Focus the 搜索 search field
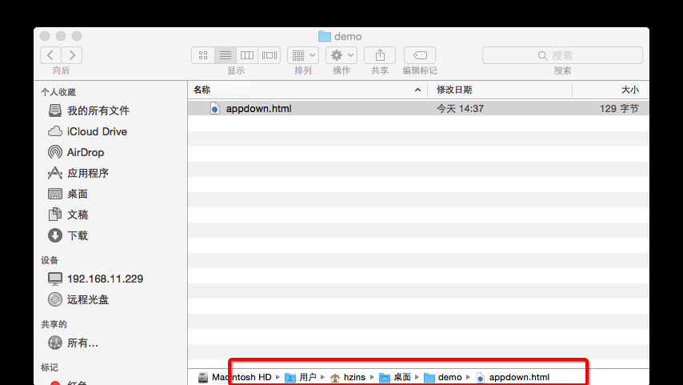Viewport: 683px width, 385px height. click(562, 55)
